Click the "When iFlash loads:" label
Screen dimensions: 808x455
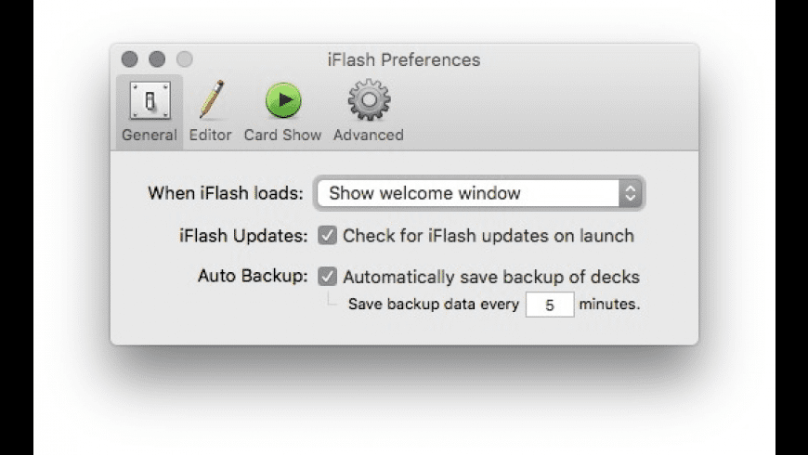coord(226,194)
